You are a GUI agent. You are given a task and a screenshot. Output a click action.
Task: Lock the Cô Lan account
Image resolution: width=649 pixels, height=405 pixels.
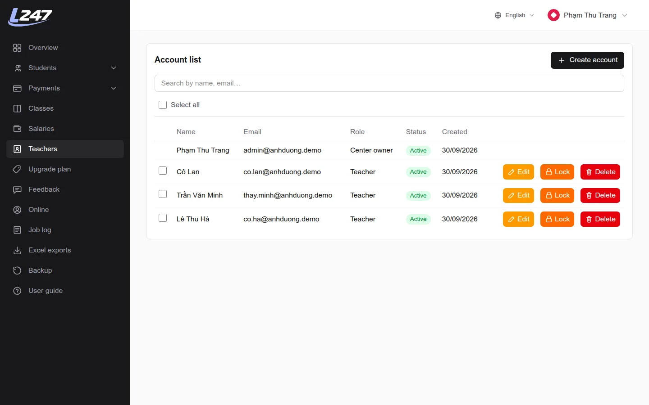point(557,172)
